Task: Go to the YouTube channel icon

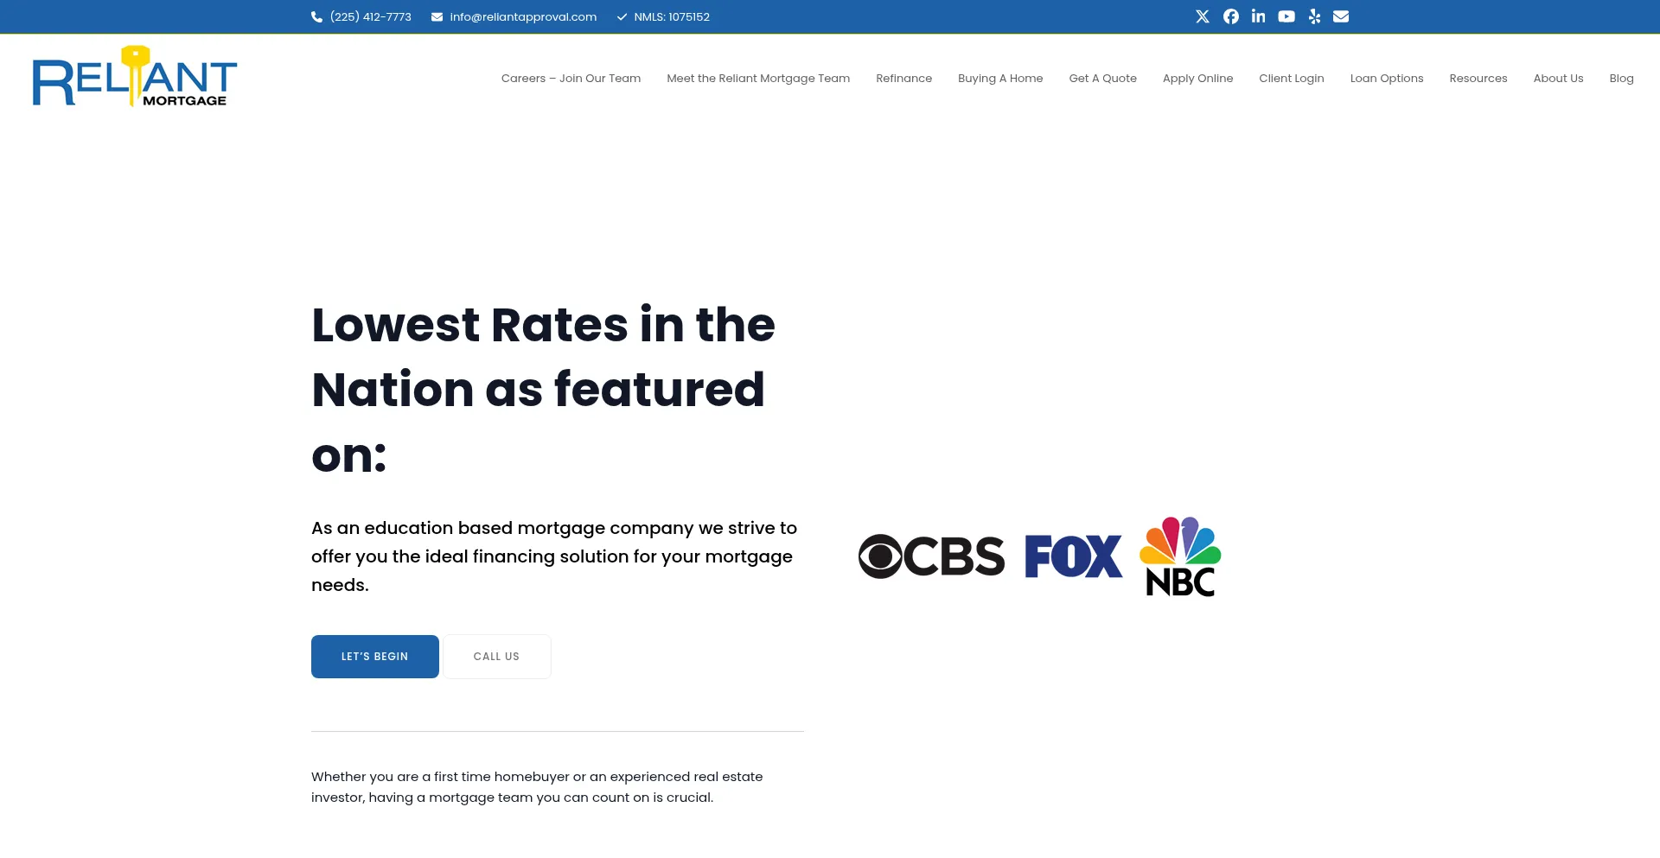Action: (1286, 16)
